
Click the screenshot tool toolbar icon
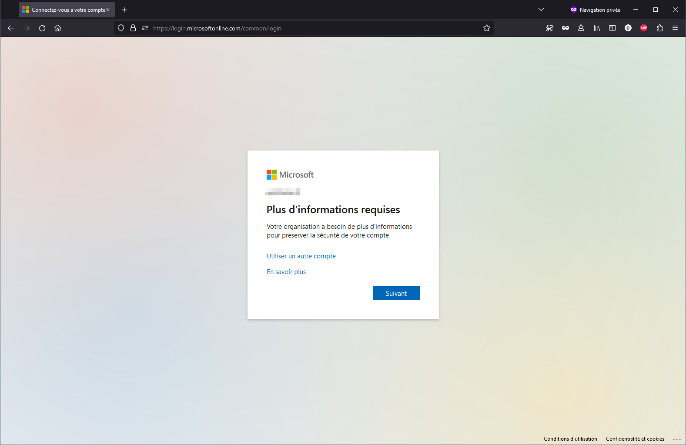point(550,28)
